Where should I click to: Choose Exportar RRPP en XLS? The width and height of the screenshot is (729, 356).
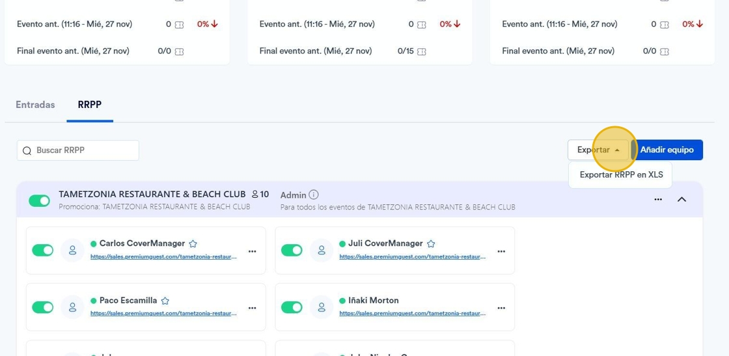621,175
